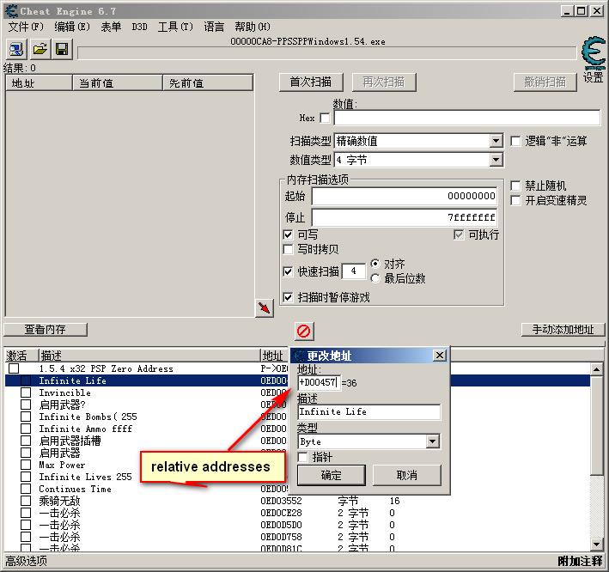
Task: Toggle 快速扫描 checkbox
Action: tap(288, 271)
